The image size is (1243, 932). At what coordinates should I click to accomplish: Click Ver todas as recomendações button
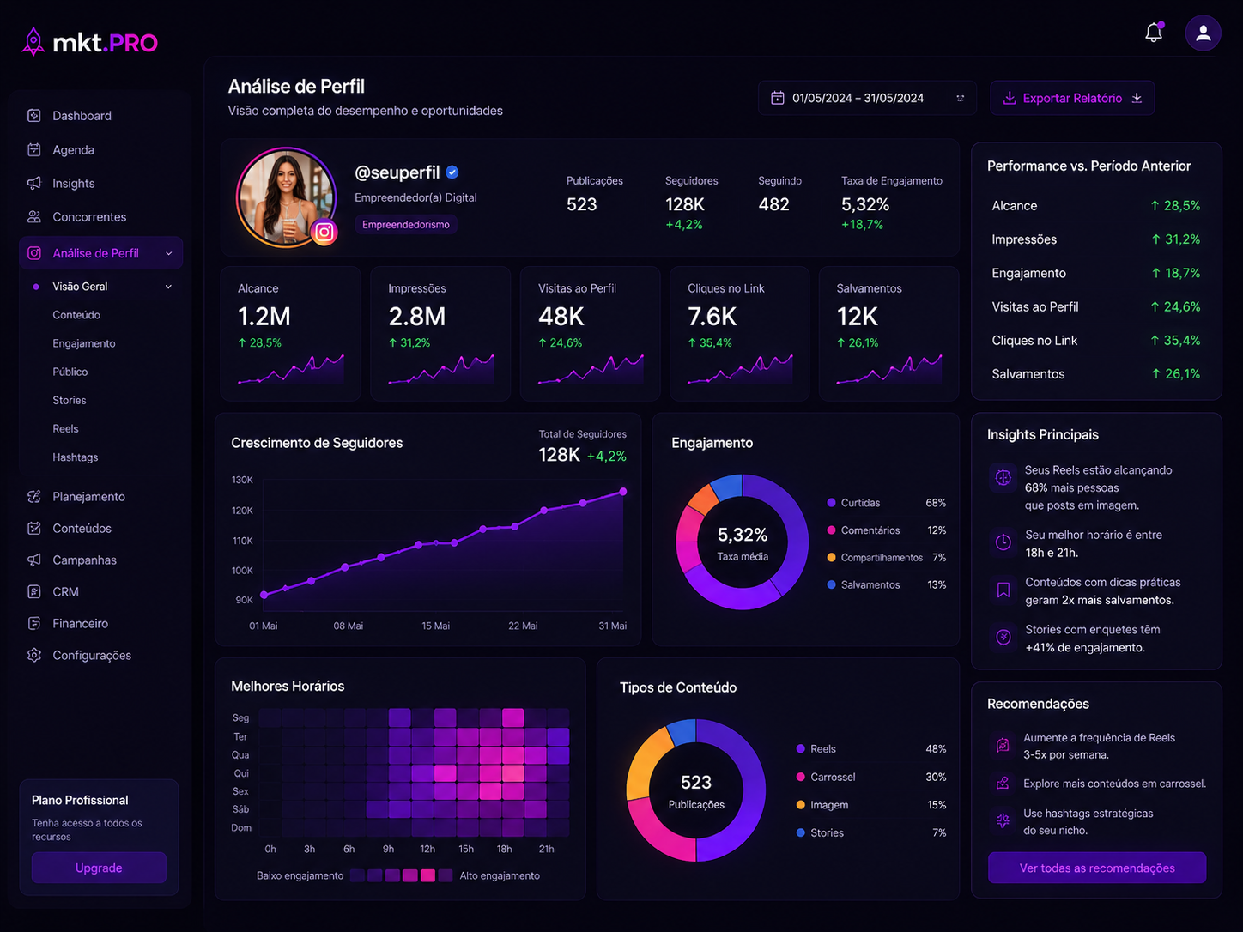coord(1097,868)
